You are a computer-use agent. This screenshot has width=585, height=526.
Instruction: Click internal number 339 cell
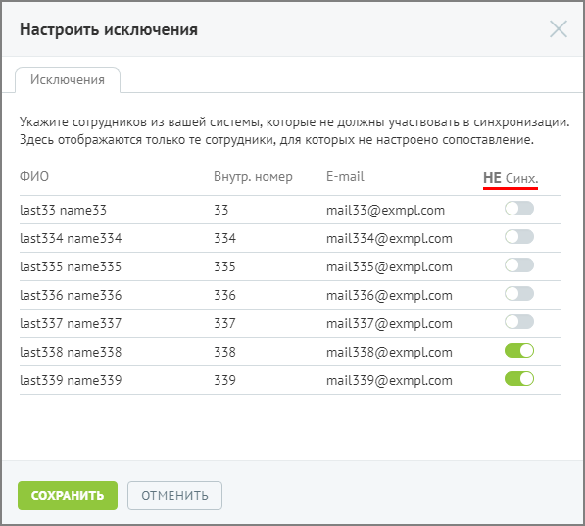click(224, 380)
